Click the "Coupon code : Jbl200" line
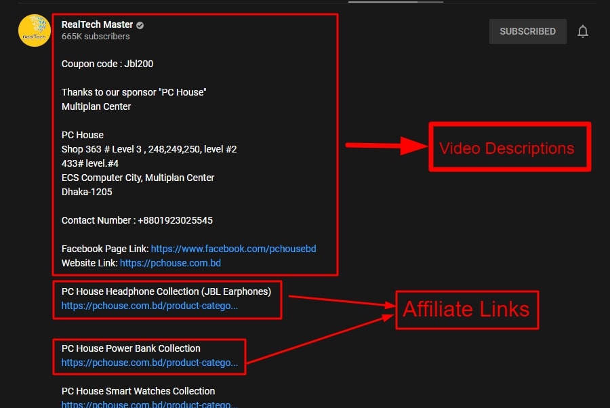This screenshot has height=408, width=610. pyautogui.click(x=107, y=64)
